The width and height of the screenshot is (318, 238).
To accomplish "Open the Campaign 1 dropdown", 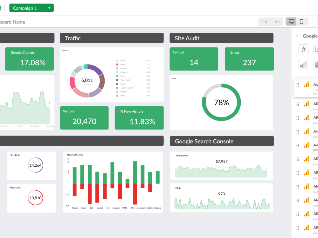I will pyautogui.click(x=31, y=8).
